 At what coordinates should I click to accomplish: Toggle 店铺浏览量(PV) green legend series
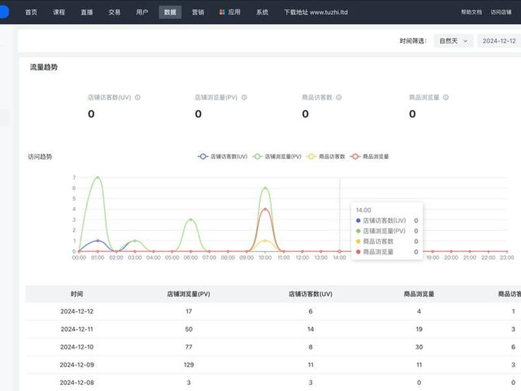277,156
